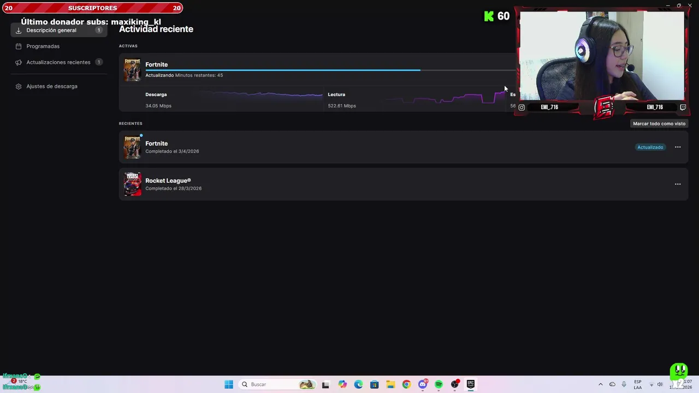Click the active Fortnite download thumbnail
Screen dimensions: 699x393
[132, 70]
